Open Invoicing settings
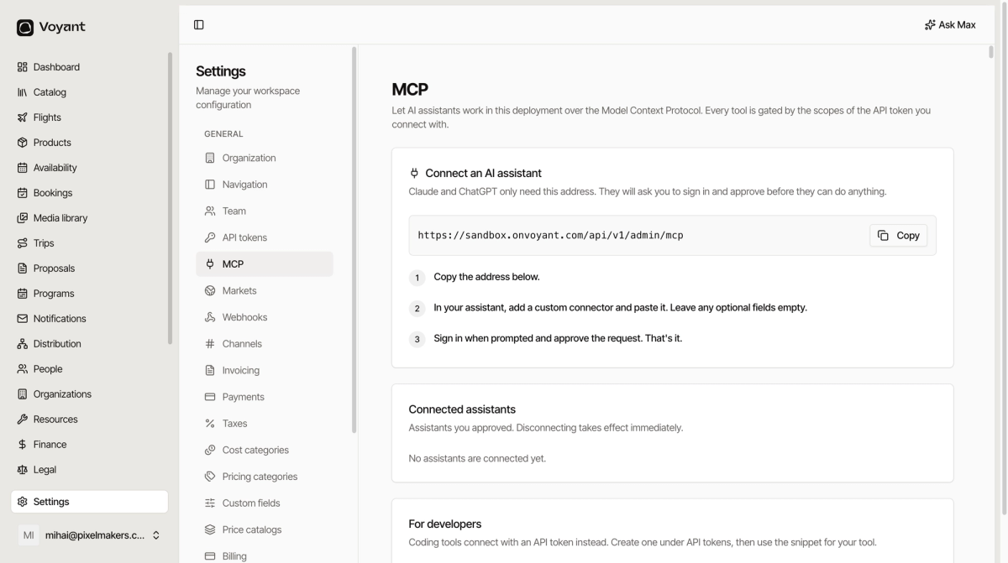Viewport: 1008px width, 563px height. click(x=265, y=370)
